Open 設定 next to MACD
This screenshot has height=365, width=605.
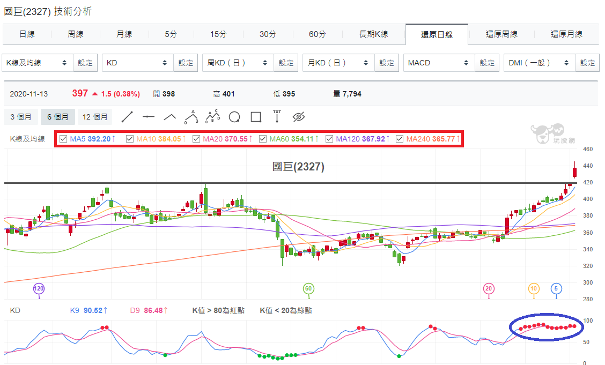point(487,63)
